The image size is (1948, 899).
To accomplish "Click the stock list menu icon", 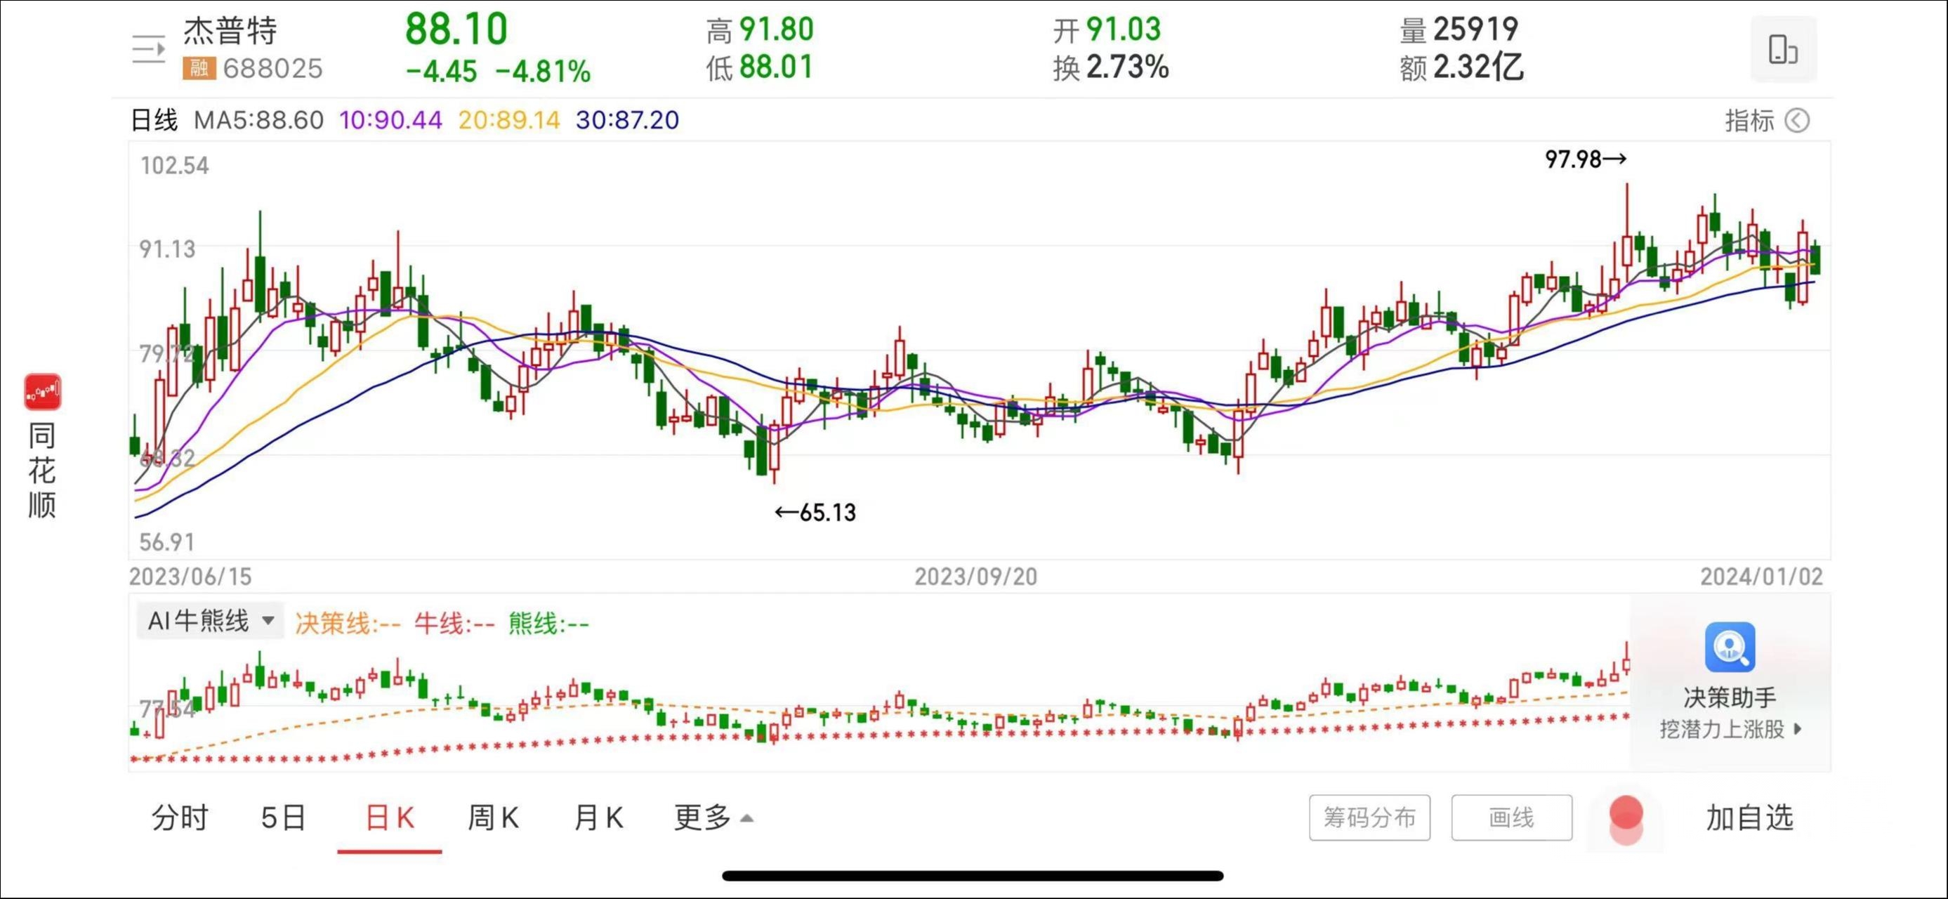I will pyautogui.click(x=148, y=50).
